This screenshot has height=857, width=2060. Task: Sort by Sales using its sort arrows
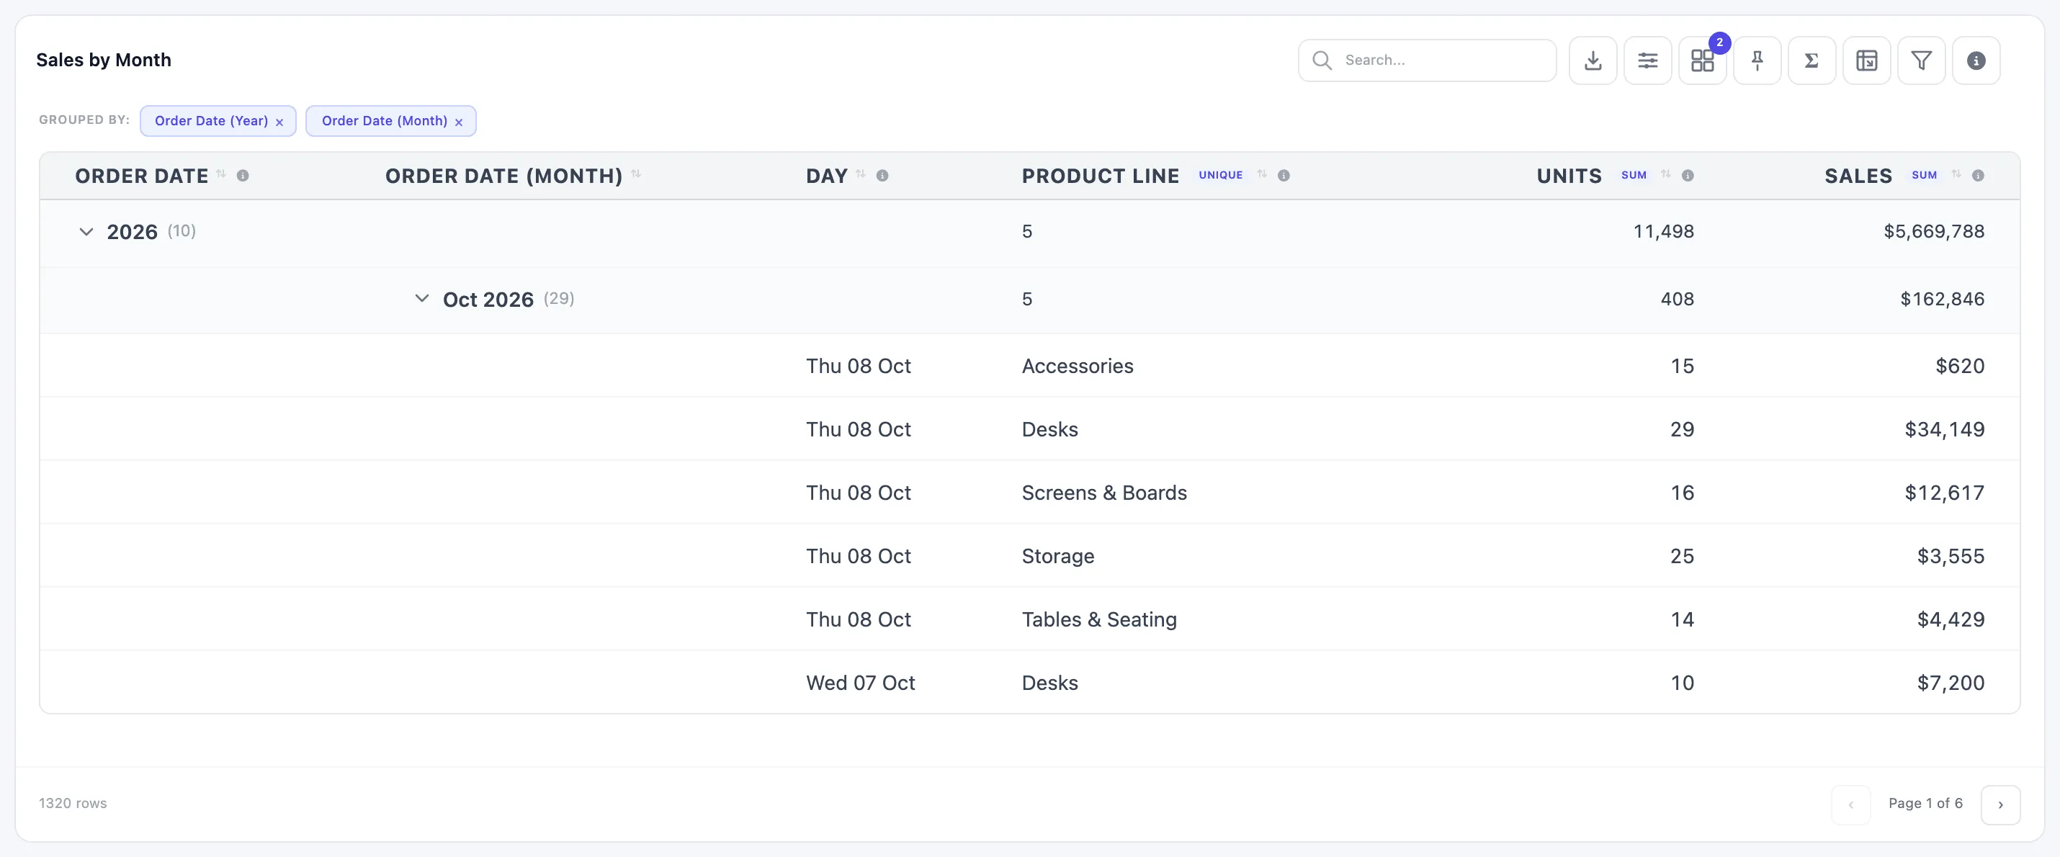(x=1956, y=174)
